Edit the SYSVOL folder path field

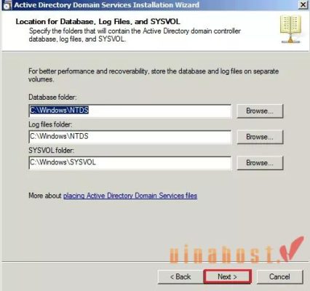(x=130, y=163)
